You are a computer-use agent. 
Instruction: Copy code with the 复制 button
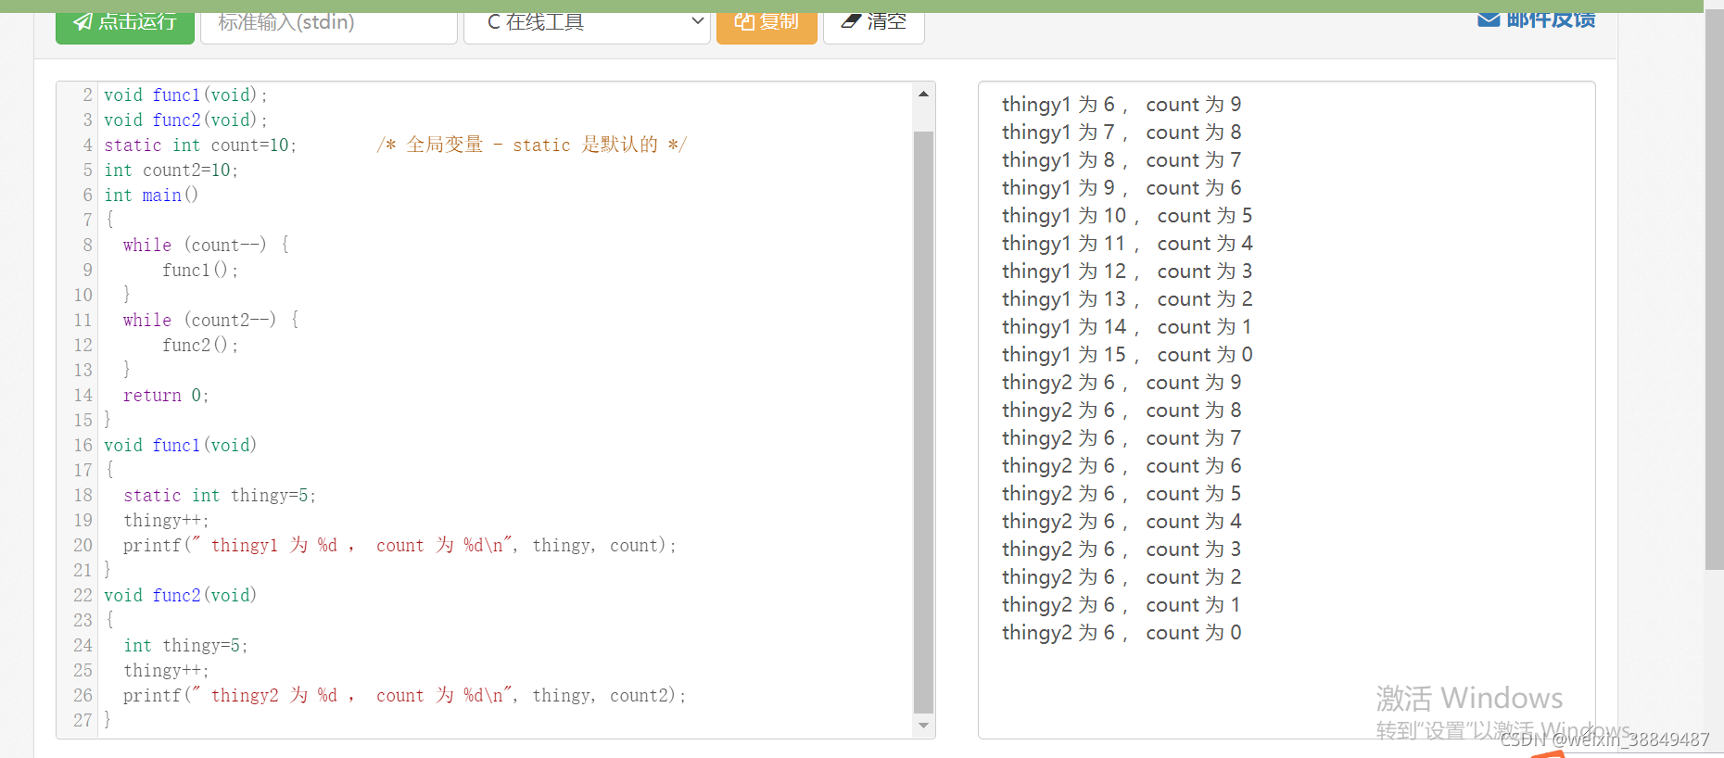767,27
